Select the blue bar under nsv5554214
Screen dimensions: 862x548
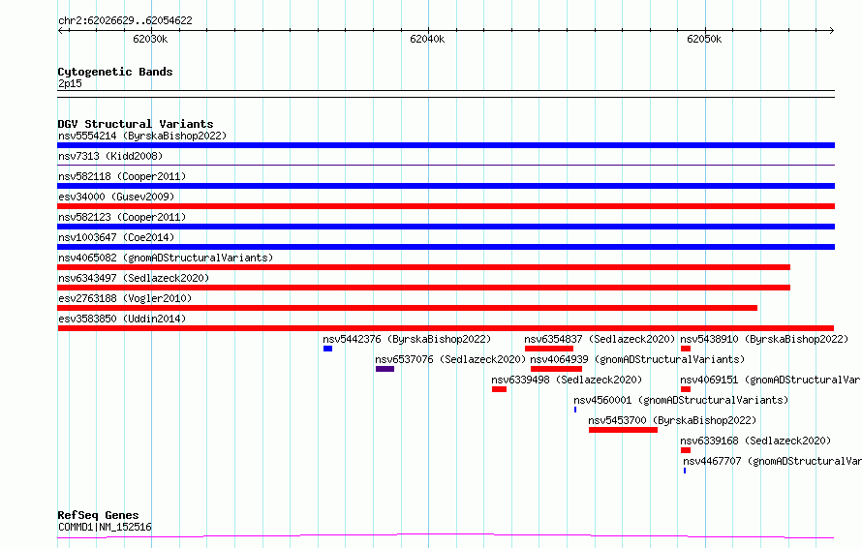coord(446,145)
